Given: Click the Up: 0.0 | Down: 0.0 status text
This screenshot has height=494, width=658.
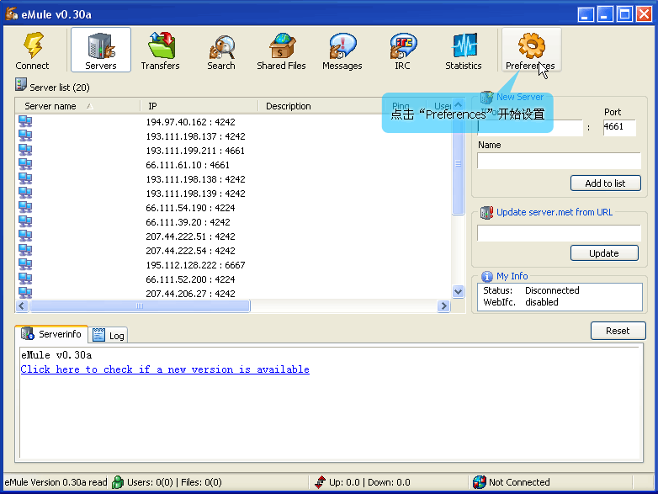Looking at the screenshot, I should 369,482.
